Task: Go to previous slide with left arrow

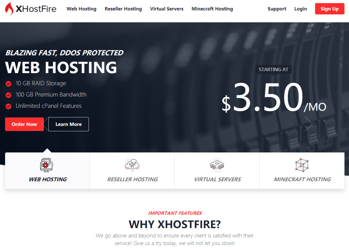Action: (x=45, y=124)
